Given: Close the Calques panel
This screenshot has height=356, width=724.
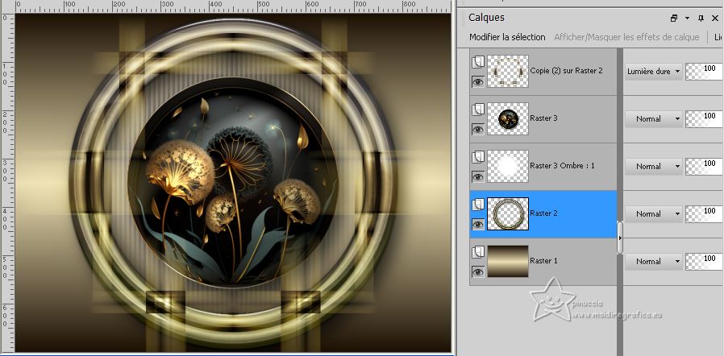Looking at the screenshot, I should click(715, 19).
